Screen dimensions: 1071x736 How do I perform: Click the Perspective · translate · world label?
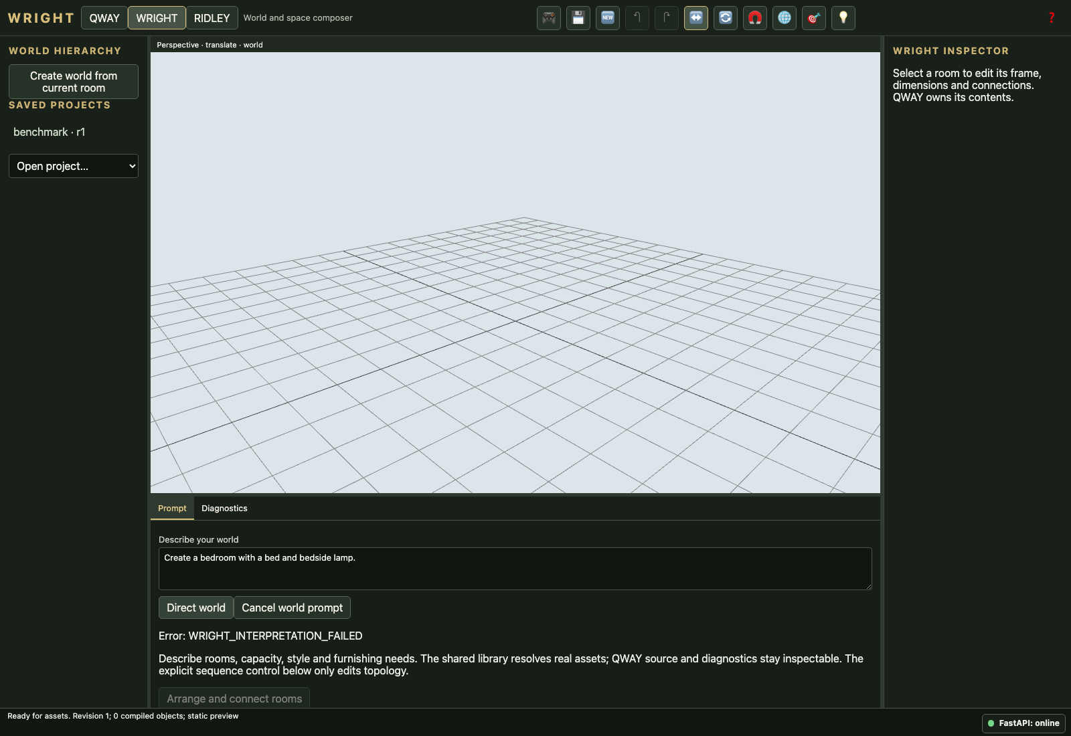click(210, 45)
